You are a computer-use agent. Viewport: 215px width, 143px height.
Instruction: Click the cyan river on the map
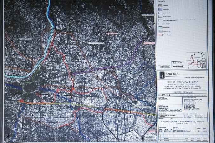point(48,13)
